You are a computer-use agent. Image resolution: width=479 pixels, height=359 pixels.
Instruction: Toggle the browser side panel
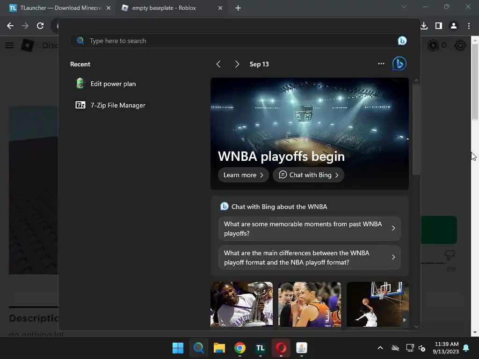click(x=439, y=26)
